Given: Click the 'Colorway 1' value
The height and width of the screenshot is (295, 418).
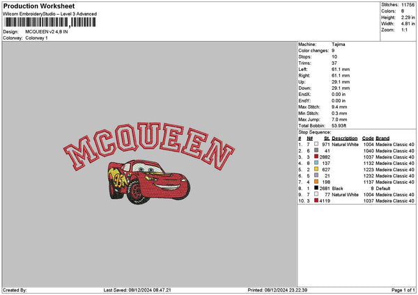Looking at the screenshot, I should (36, 38).
